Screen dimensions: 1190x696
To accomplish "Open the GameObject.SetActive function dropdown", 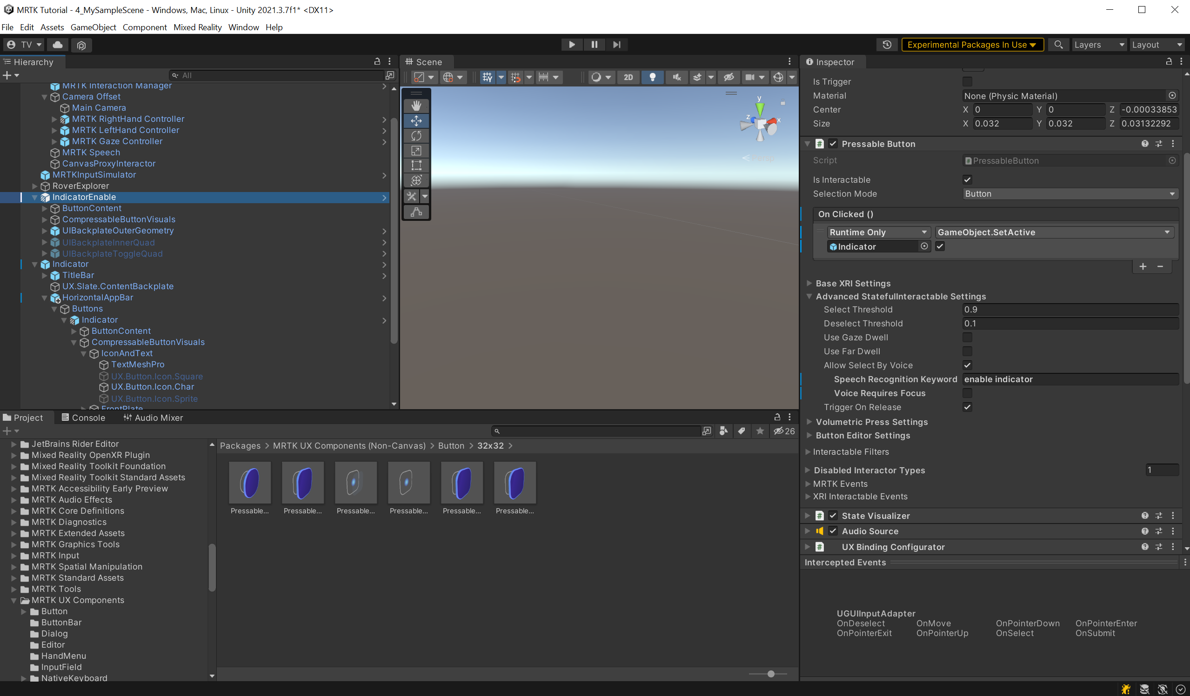I will [1054, 232].
